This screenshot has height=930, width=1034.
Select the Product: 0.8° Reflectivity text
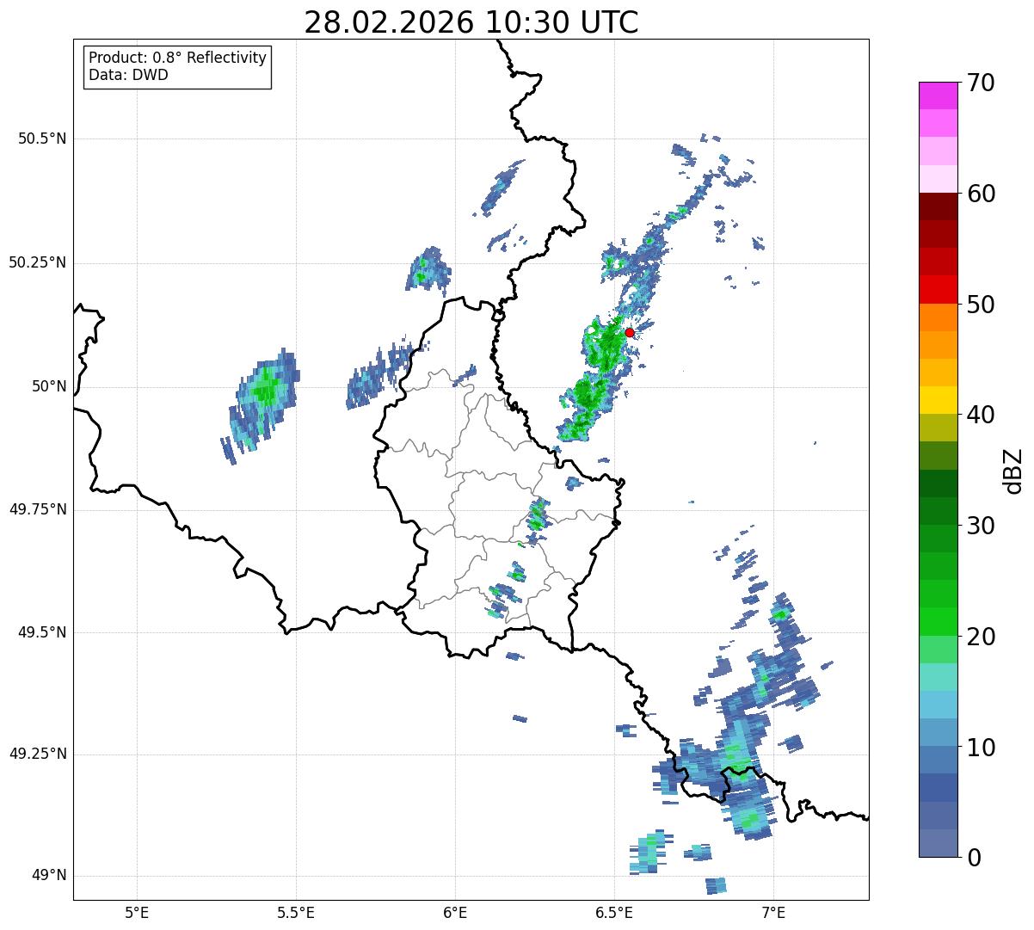pyautogui.click(x=178, y=58)
